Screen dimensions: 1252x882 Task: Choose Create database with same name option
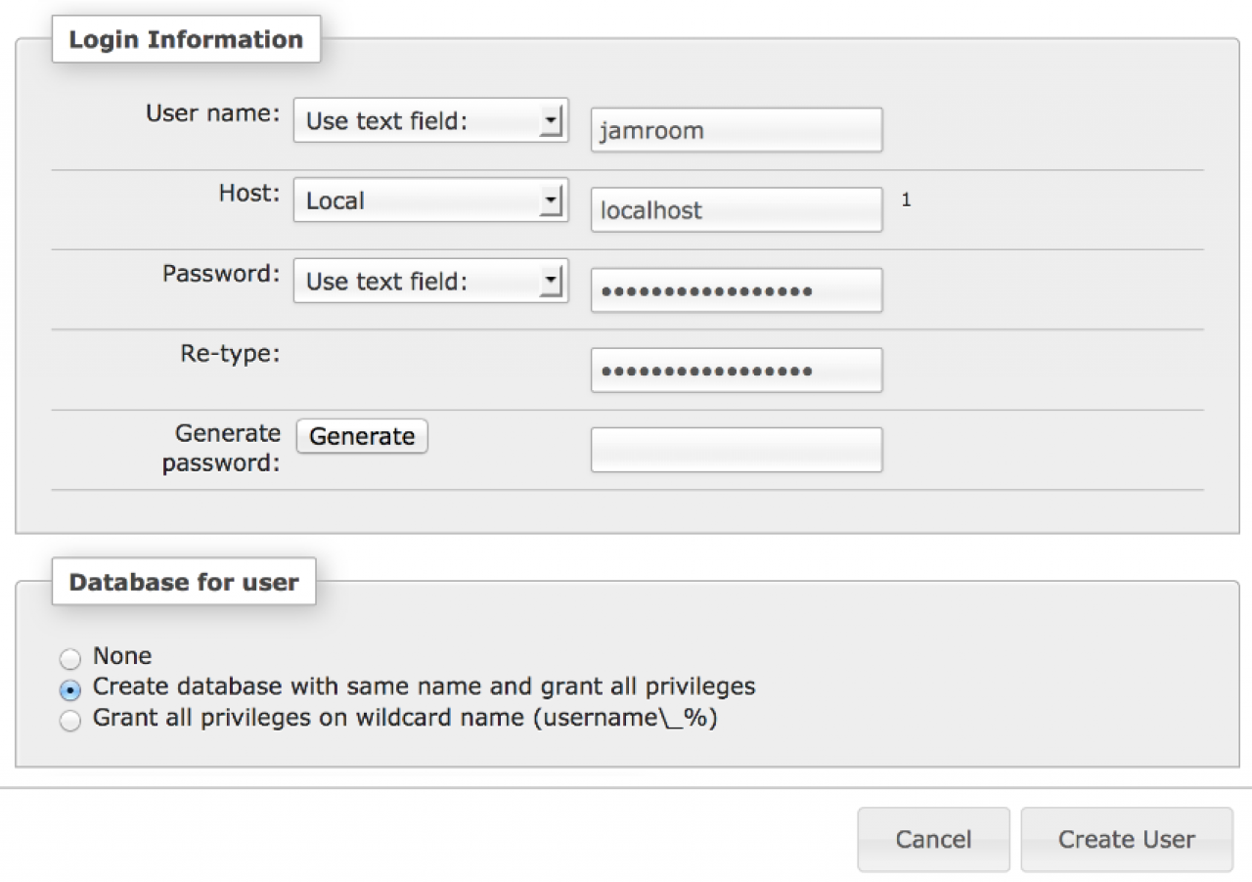tap(70, 689)
